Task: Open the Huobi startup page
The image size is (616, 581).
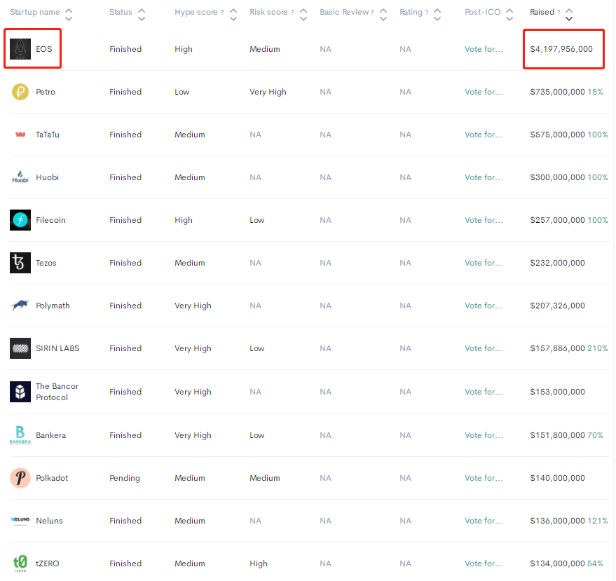Action: [47, 177]
